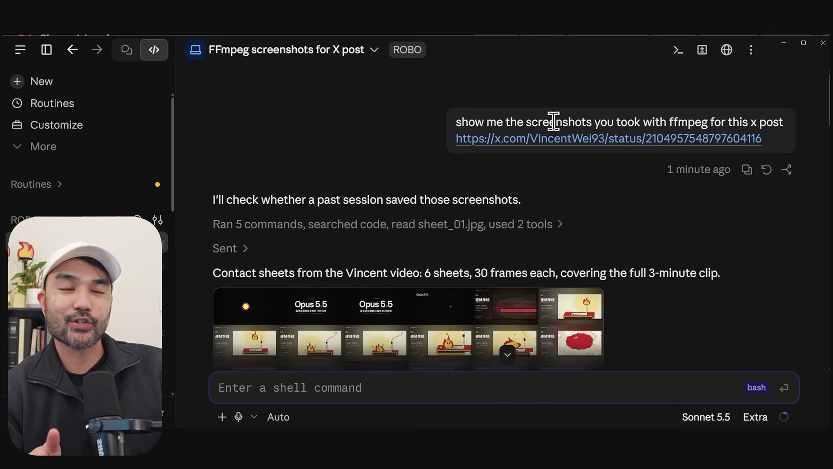
Task: Click the download panel icon
Action: coord(702,50)
